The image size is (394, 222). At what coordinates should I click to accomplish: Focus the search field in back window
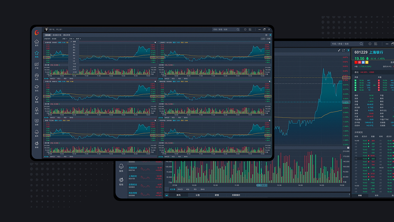[x=347, y=44]
